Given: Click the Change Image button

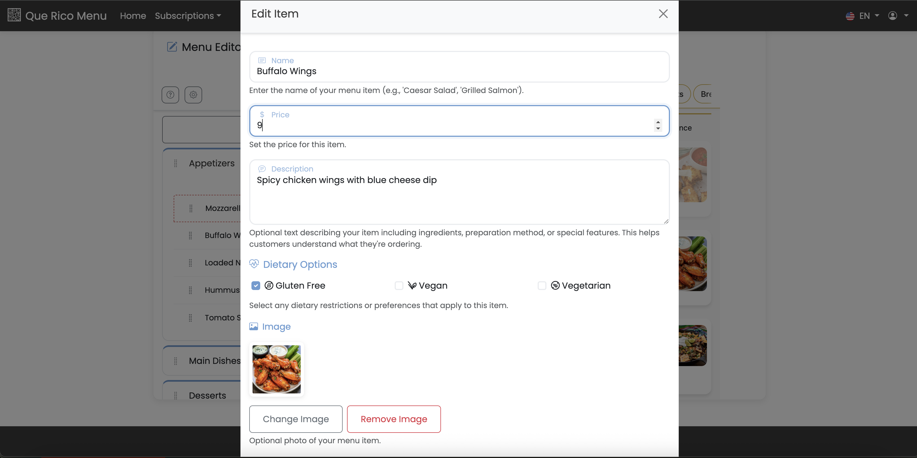Looking at the screenshot, I should tap(296, 419).
